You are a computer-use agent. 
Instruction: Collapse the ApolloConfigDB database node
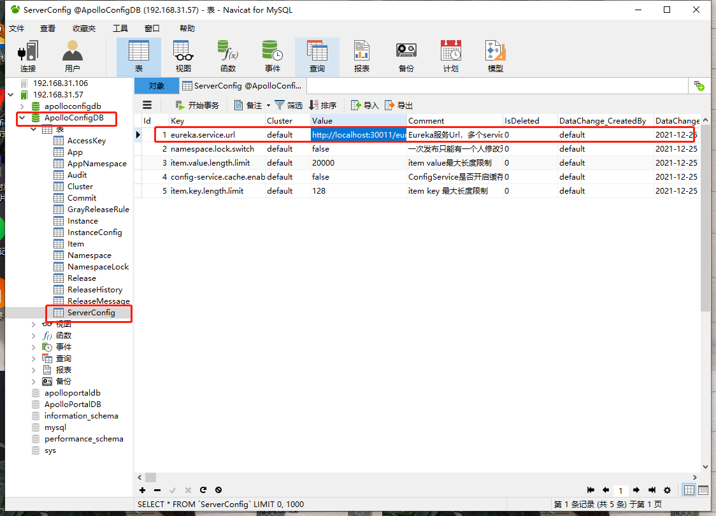tap(22, 118)
